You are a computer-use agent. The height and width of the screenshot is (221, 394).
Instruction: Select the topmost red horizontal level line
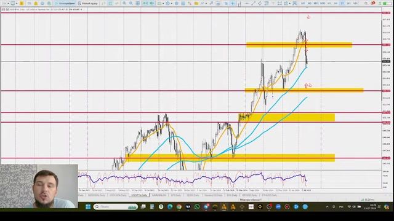click(x=191, y=13)
